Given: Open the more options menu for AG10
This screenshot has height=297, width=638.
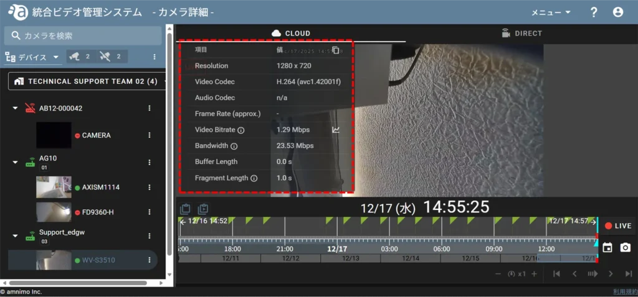Looking at the screenshot, I should pos(150,162).
